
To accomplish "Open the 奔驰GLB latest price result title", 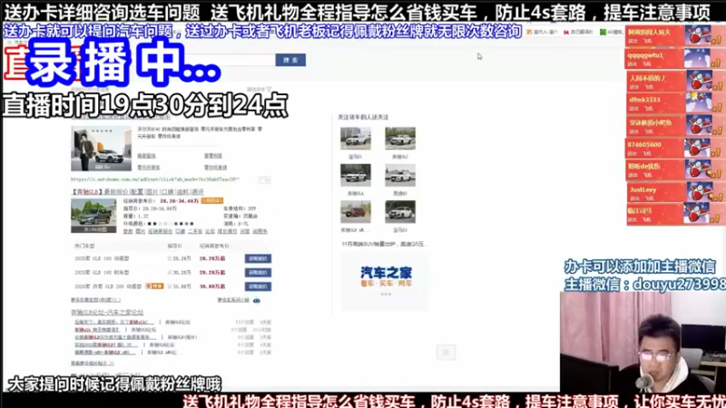I will pos(138,191).
